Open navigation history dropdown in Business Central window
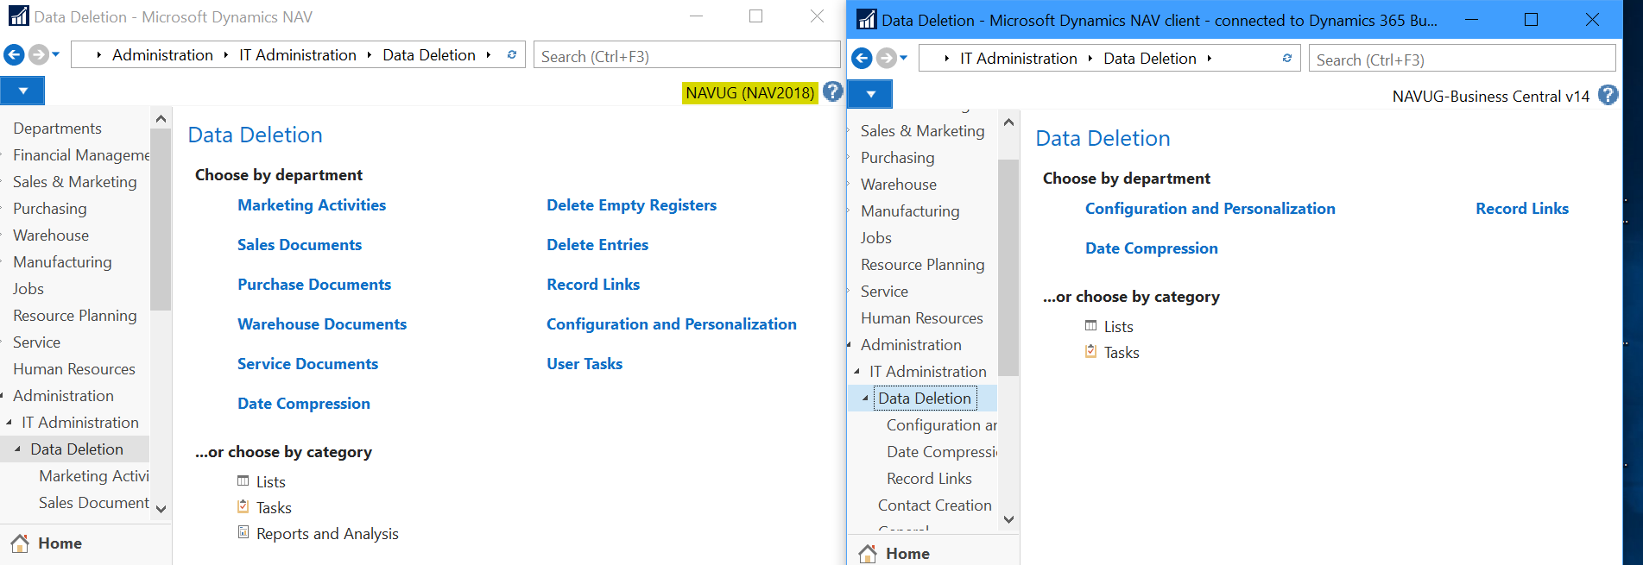Image resolution: width=1643 pixels, height=565 pixels. tap(904, 59)
